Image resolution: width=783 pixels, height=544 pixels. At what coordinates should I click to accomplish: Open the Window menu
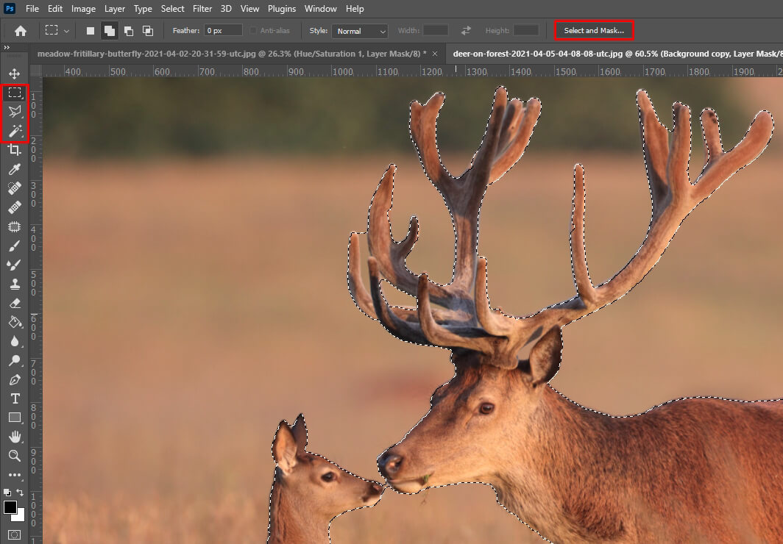(321, 9)
